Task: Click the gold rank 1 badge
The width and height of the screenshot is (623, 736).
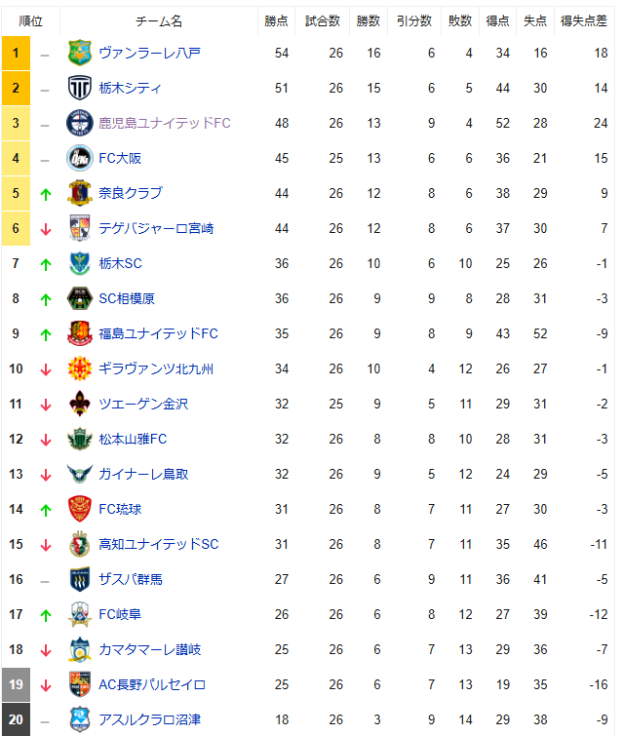Action: (x=16, y=53)
